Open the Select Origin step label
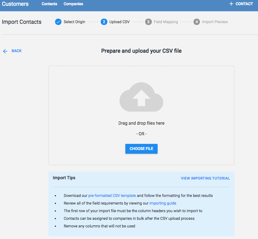This screenshot has width=258, height=239. coord(74,22)
